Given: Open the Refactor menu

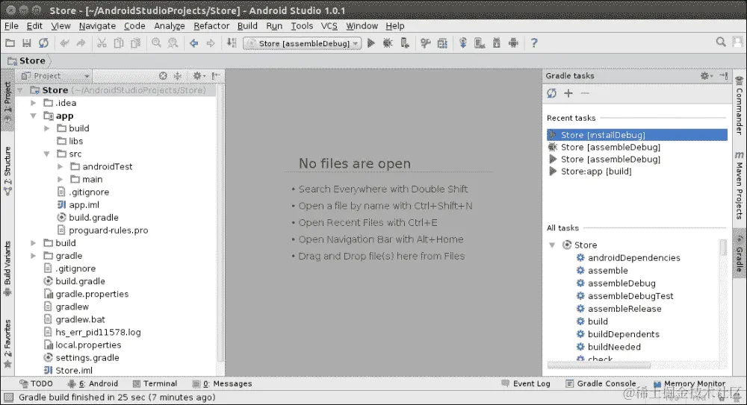Looking at the screenshot, I should click(x=211, y=25).
